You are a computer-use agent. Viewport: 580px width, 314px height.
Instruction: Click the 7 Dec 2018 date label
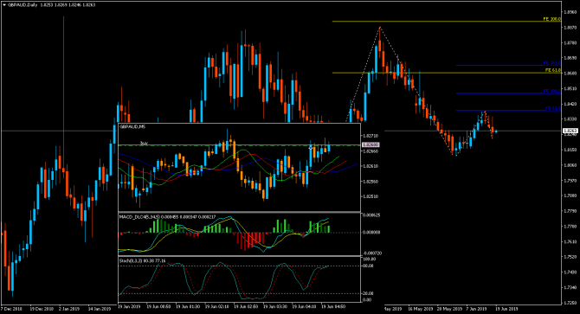(11, 309)
